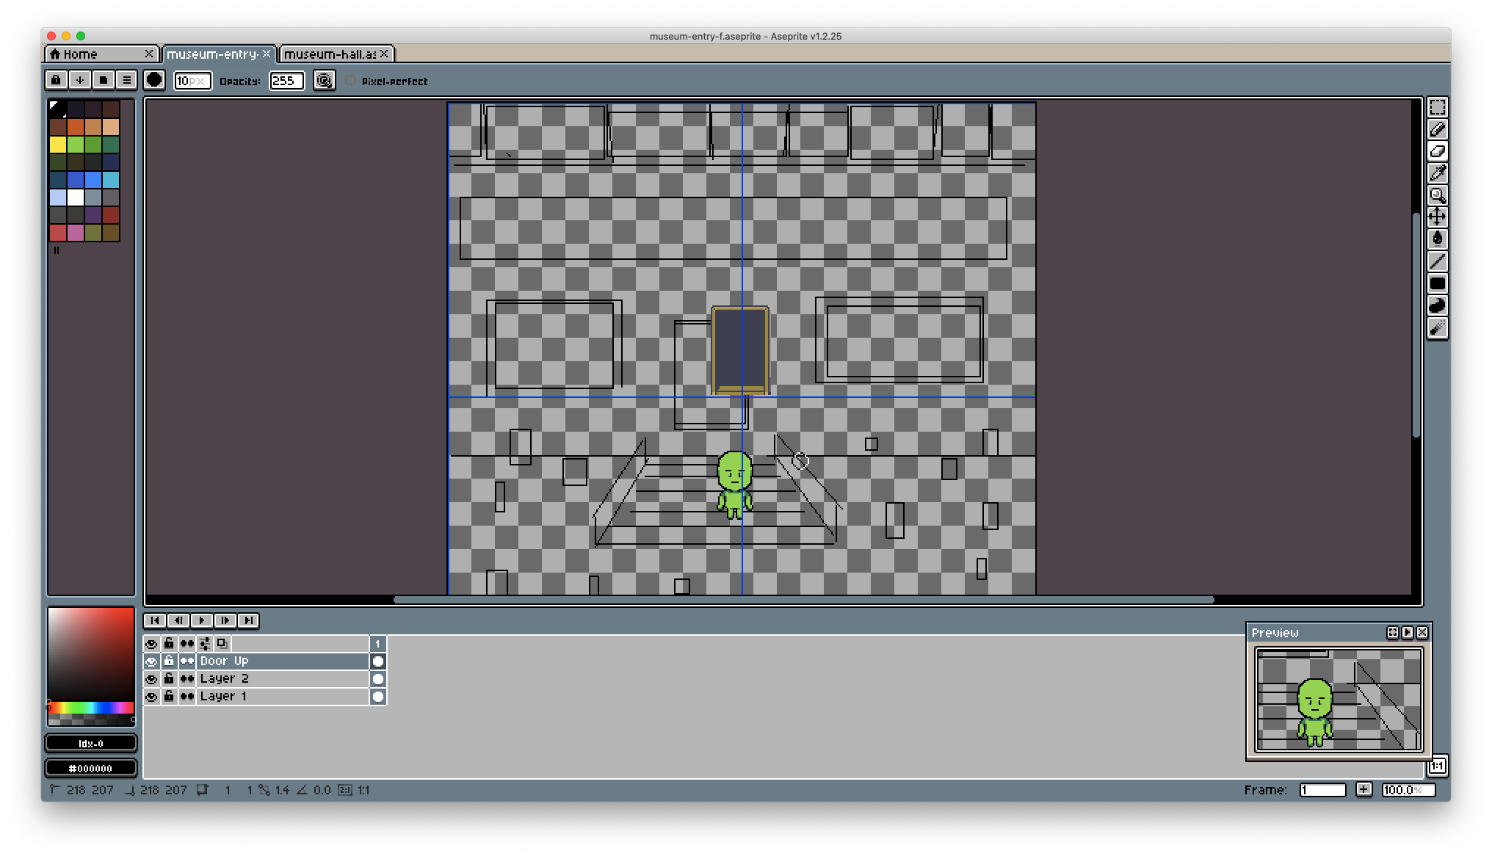This screenshot has height=856, width=1492.
Task: Select the Filled Rectangle tool
Action: click(1437, 283)
